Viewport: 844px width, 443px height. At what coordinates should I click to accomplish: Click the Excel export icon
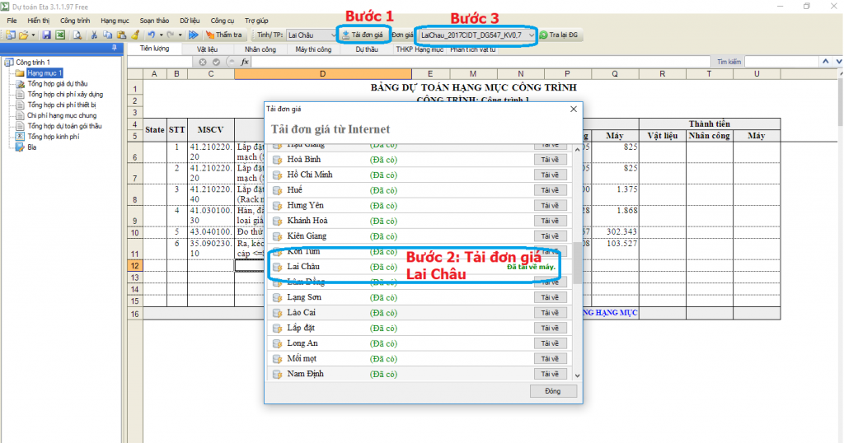[60, 35]
